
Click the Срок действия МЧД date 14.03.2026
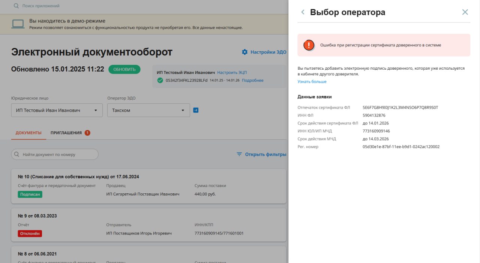[376, 139]
